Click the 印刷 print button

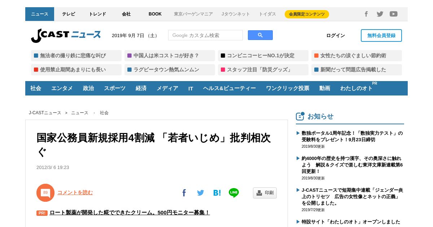(265, 193)
